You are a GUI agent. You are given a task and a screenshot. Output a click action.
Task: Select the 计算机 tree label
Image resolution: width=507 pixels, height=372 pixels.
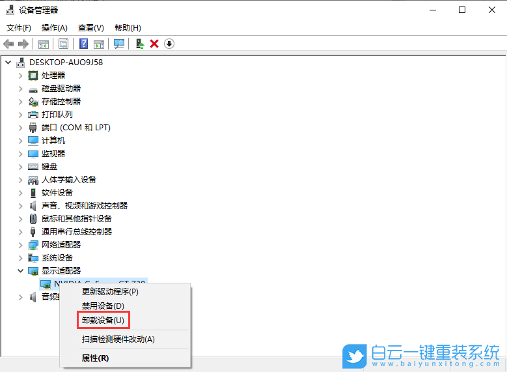53,141
